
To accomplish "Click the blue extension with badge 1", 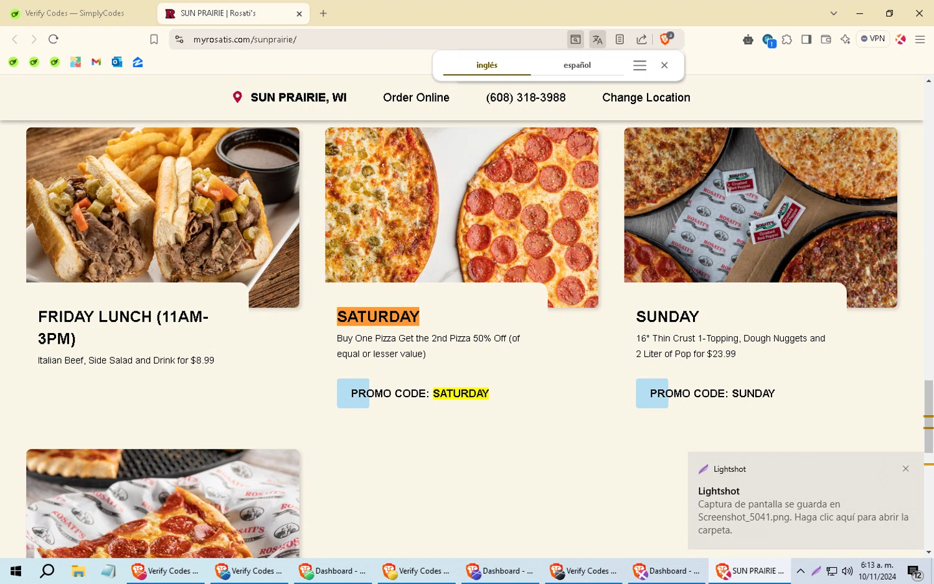I will [x=768, y=40].
